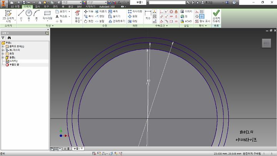Switch to the Manage (관리) ribbon tab

55,7
